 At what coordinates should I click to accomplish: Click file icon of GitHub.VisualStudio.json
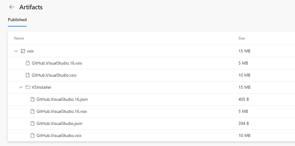tap(33, 123)
